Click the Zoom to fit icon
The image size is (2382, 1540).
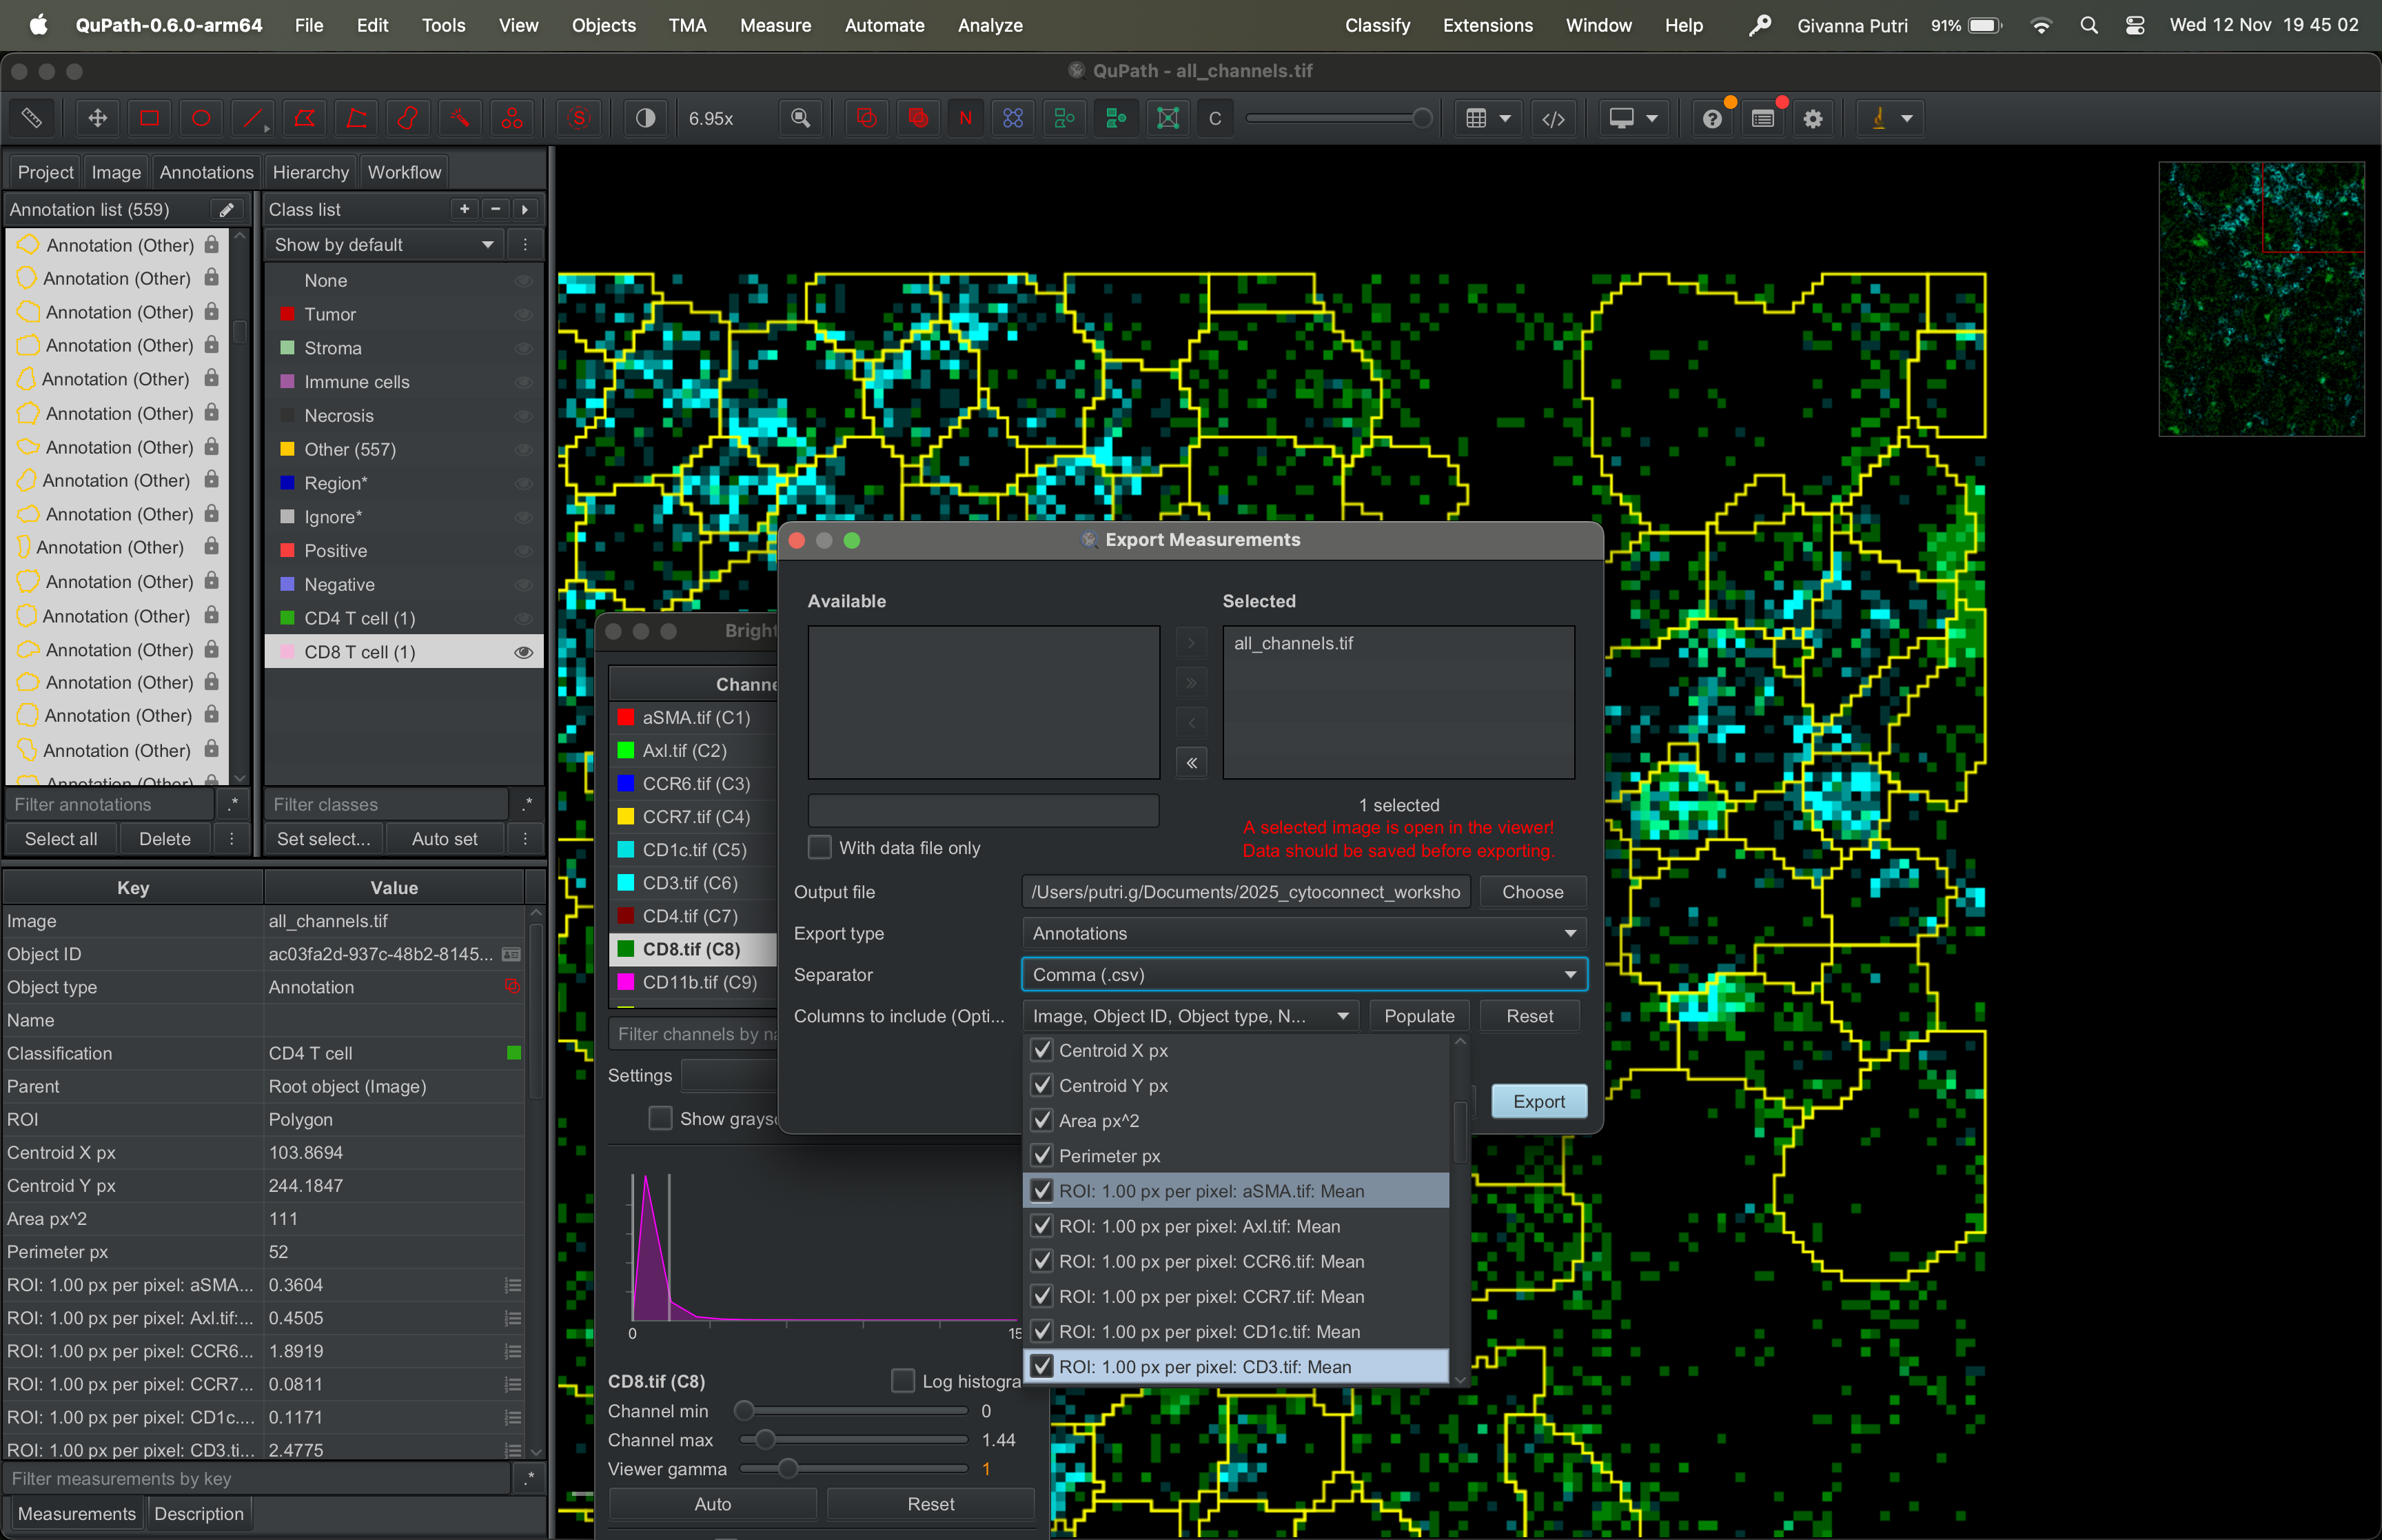800,118
